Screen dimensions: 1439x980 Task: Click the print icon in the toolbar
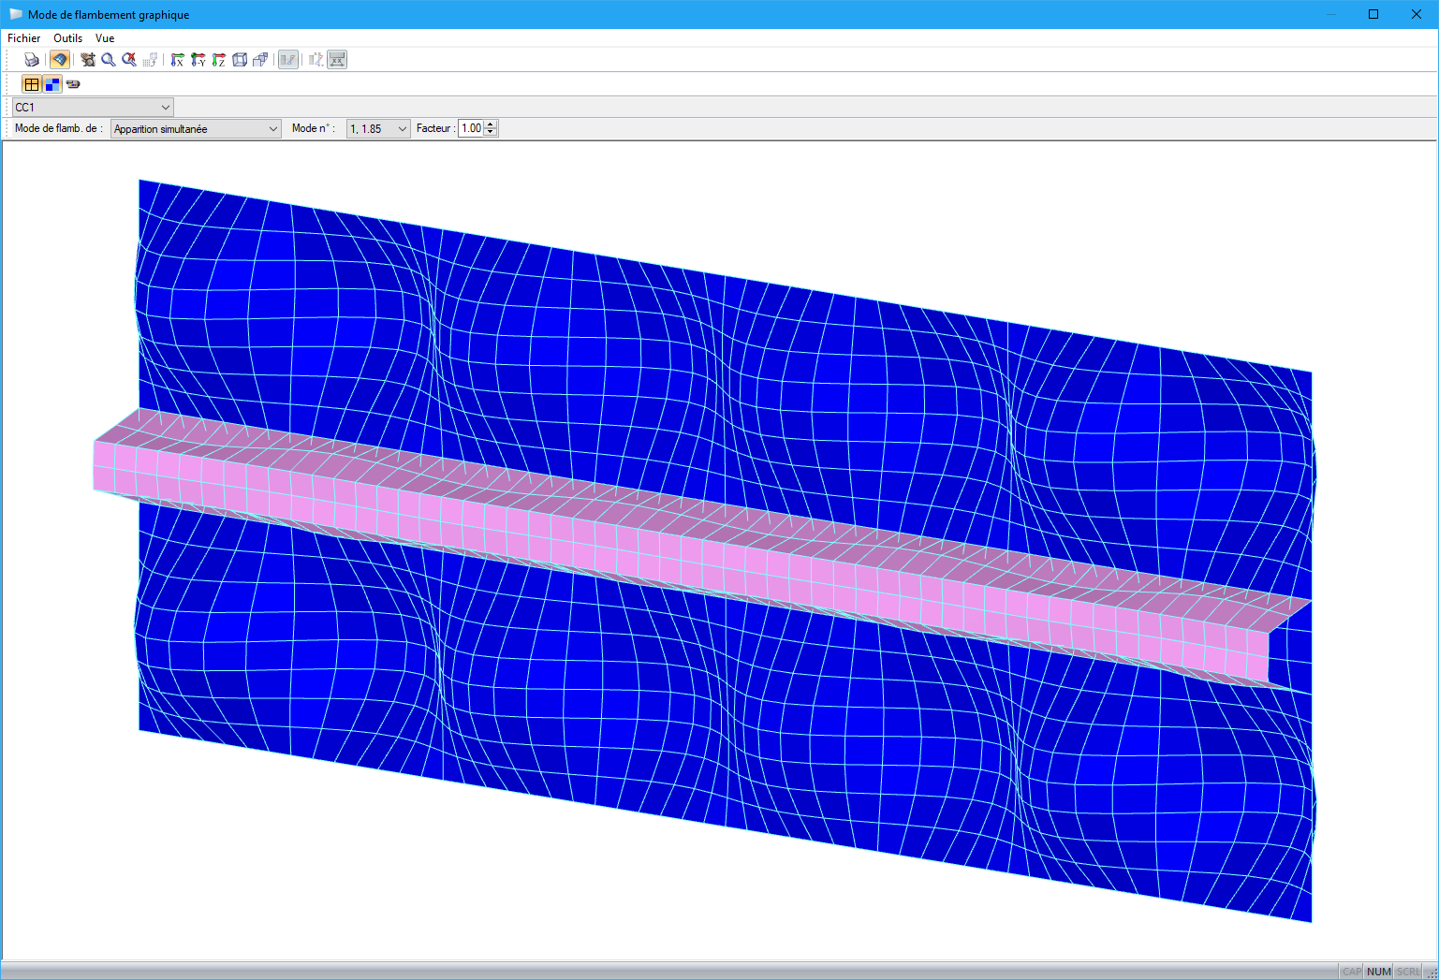click(32, 60)
